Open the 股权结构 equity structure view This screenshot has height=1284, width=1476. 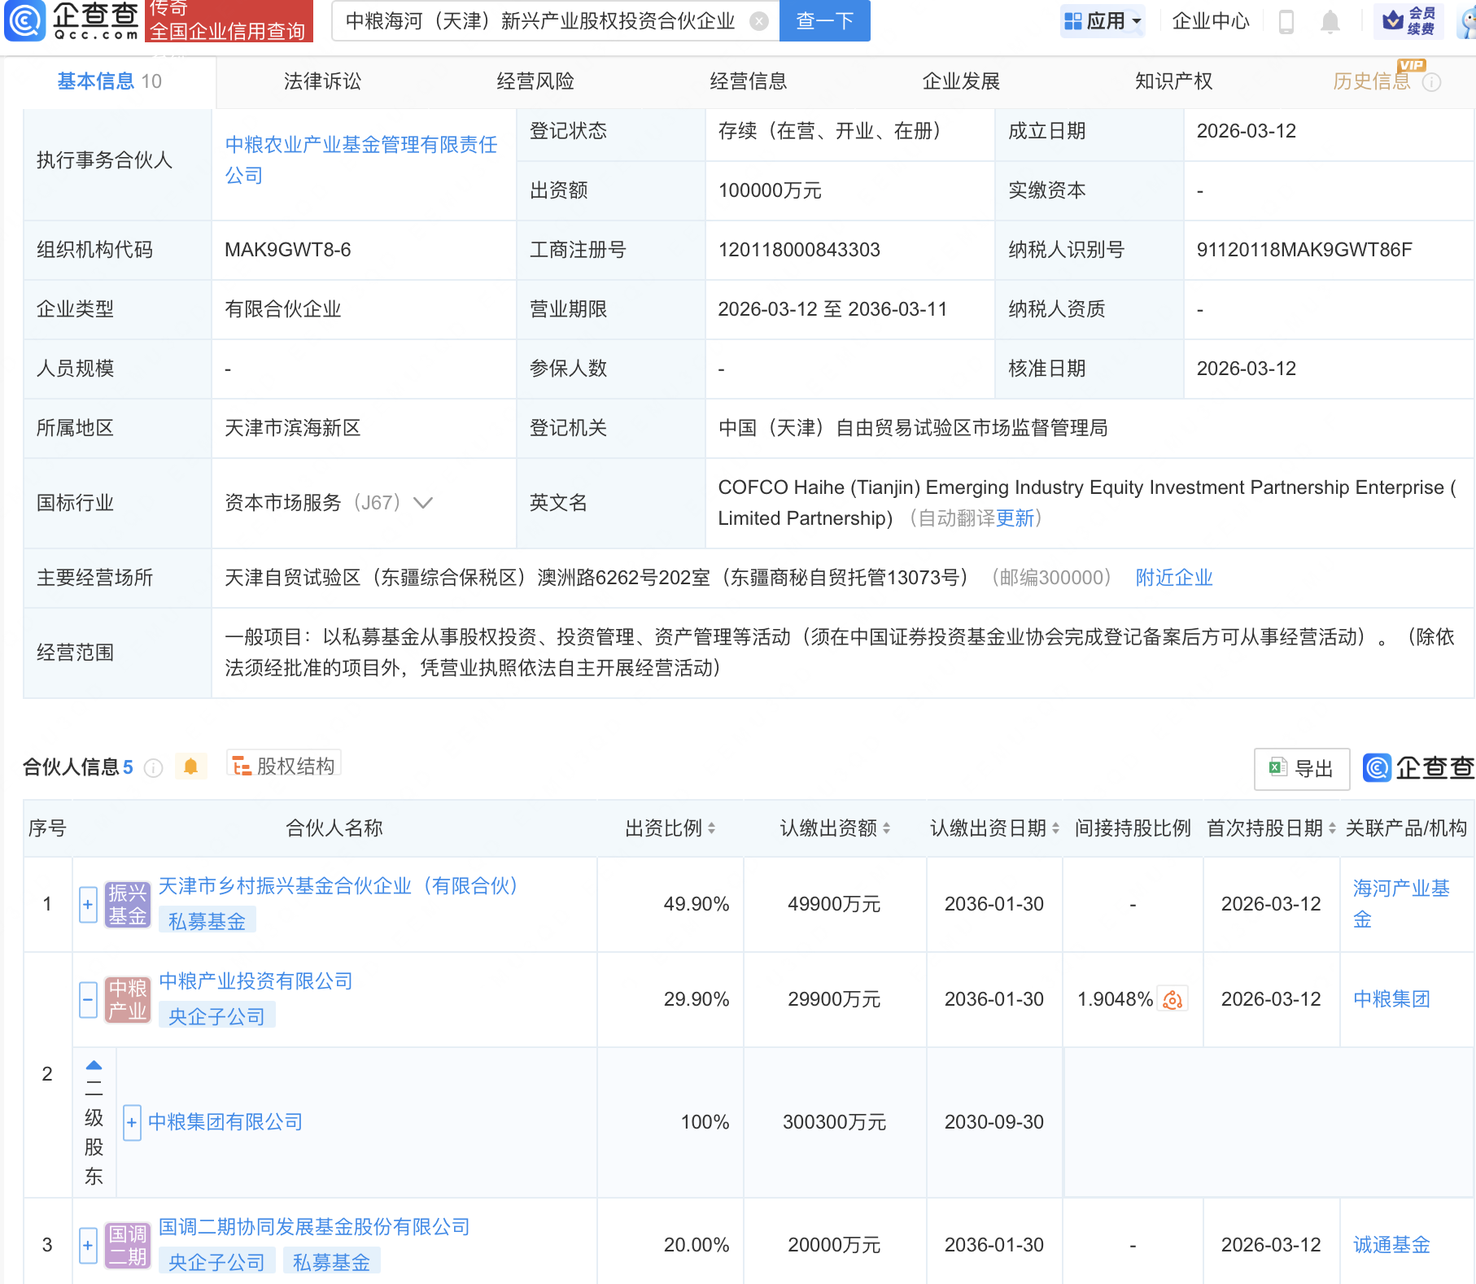point(283,766)
